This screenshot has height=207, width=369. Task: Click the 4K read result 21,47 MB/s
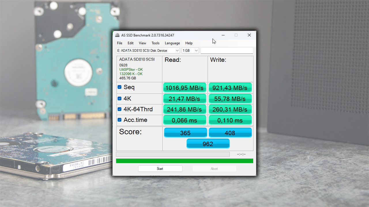[185, 99]
